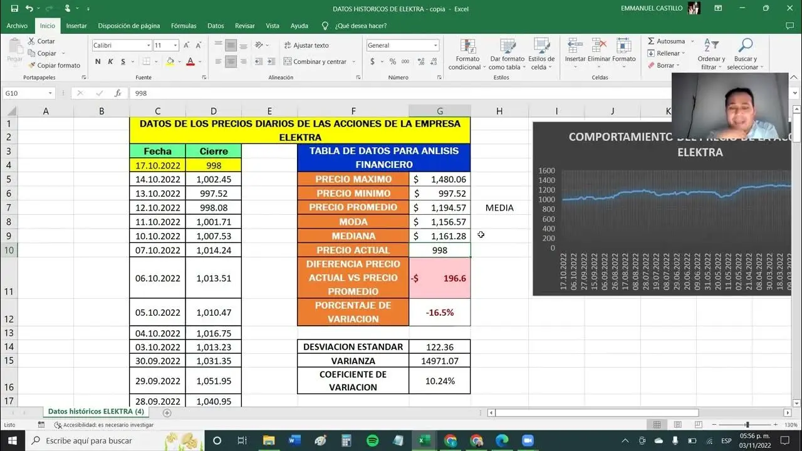Viewport: 802px width, 451px height.
Task: Open Buscar y seleccionar magnifier
Action: click(745, 54)
